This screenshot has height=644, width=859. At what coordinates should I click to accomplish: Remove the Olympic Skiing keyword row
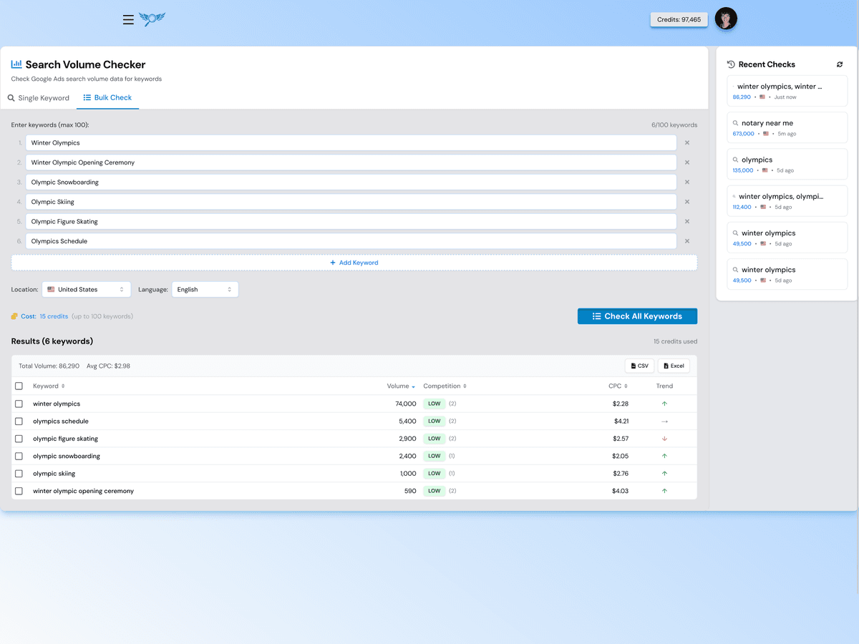686,201
